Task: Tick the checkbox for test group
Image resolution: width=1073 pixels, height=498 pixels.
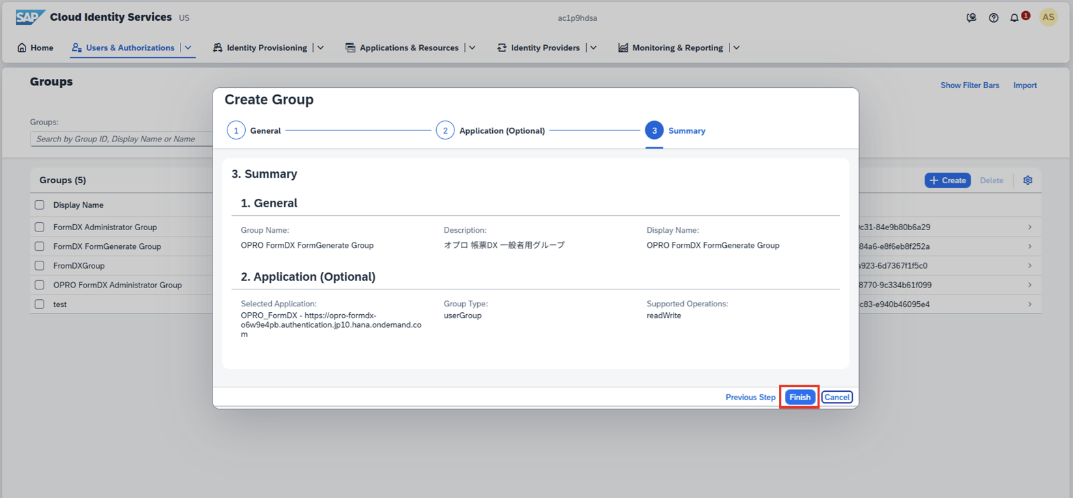Action: 40,304
